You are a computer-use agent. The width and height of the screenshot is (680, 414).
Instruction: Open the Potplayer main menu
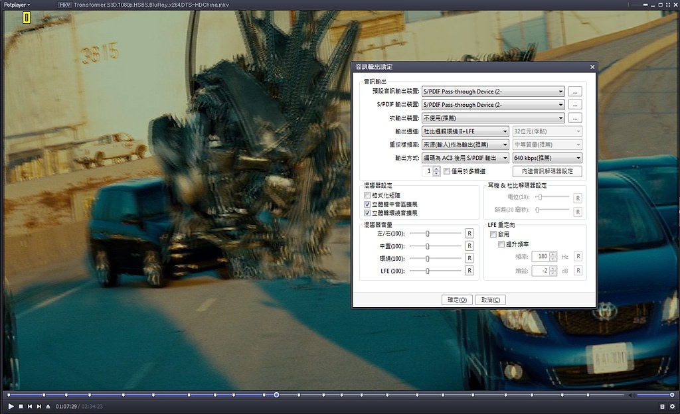pyautogui.click(x=17, y=5)
